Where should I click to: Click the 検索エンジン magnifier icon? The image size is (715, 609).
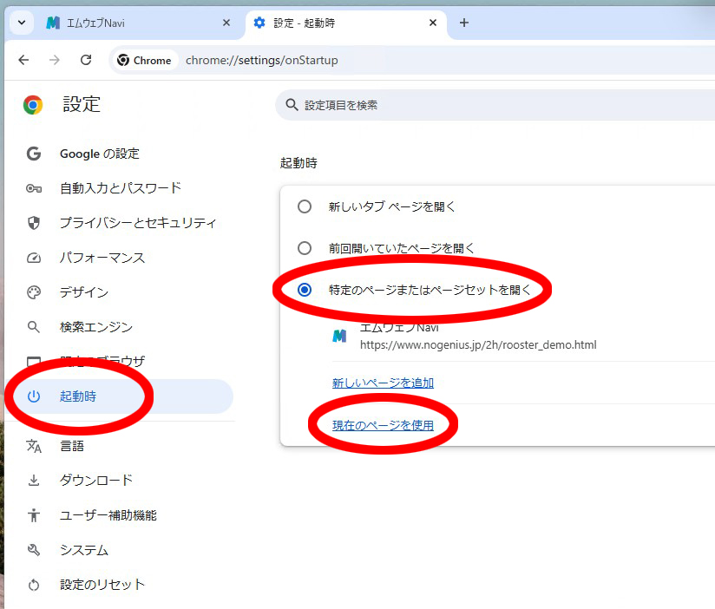[x=33, y=327]
